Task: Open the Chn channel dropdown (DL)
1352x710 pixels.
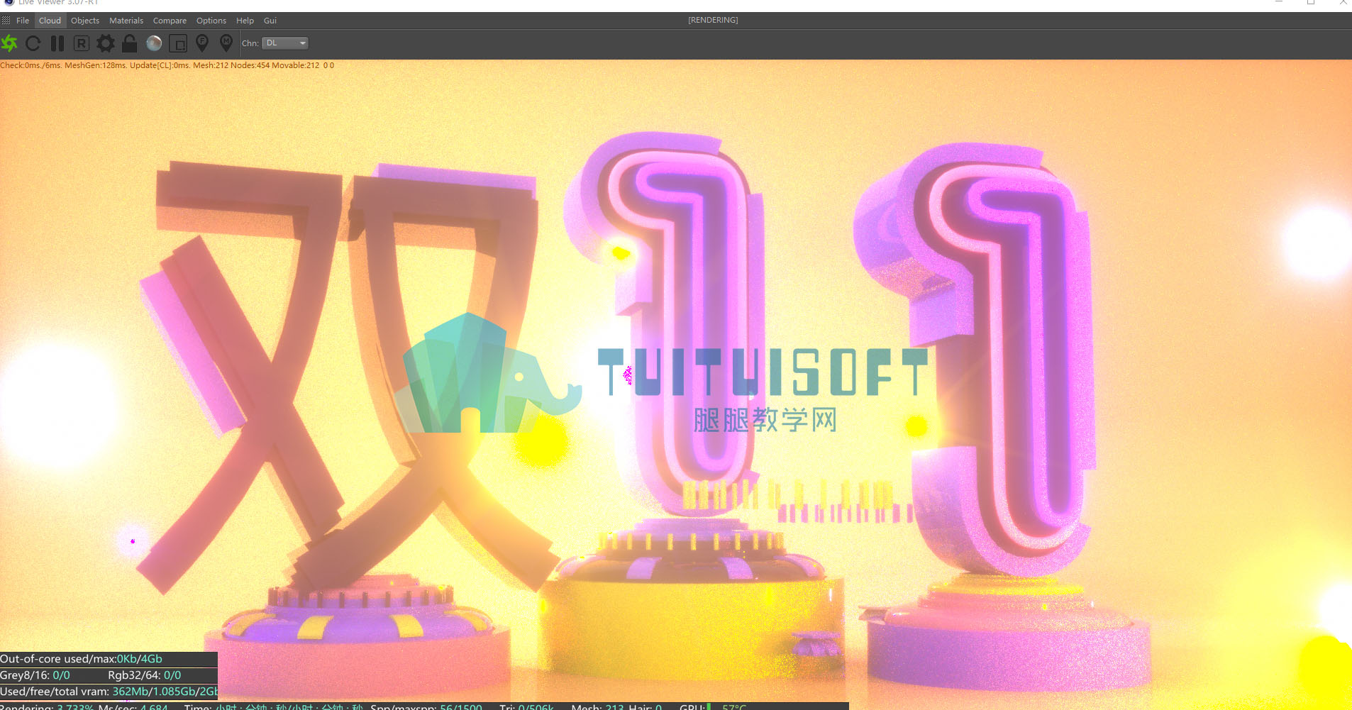Action: (285, 43)
